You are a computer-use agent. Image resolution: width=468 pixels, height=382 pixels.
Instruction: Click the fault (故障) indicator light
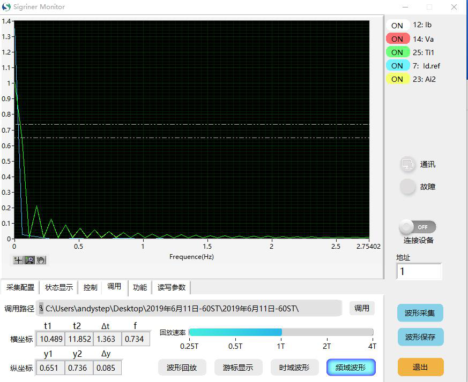pyautogui.click(x=407, y=187)
